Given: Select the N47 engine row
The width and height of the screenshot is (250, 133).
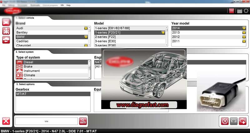Looking at the screenshot, I should pos(98,62).
